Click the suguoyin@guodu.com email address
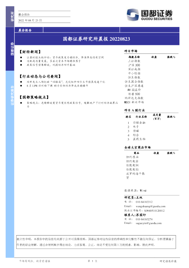The image size is (189, 268). 149,223
